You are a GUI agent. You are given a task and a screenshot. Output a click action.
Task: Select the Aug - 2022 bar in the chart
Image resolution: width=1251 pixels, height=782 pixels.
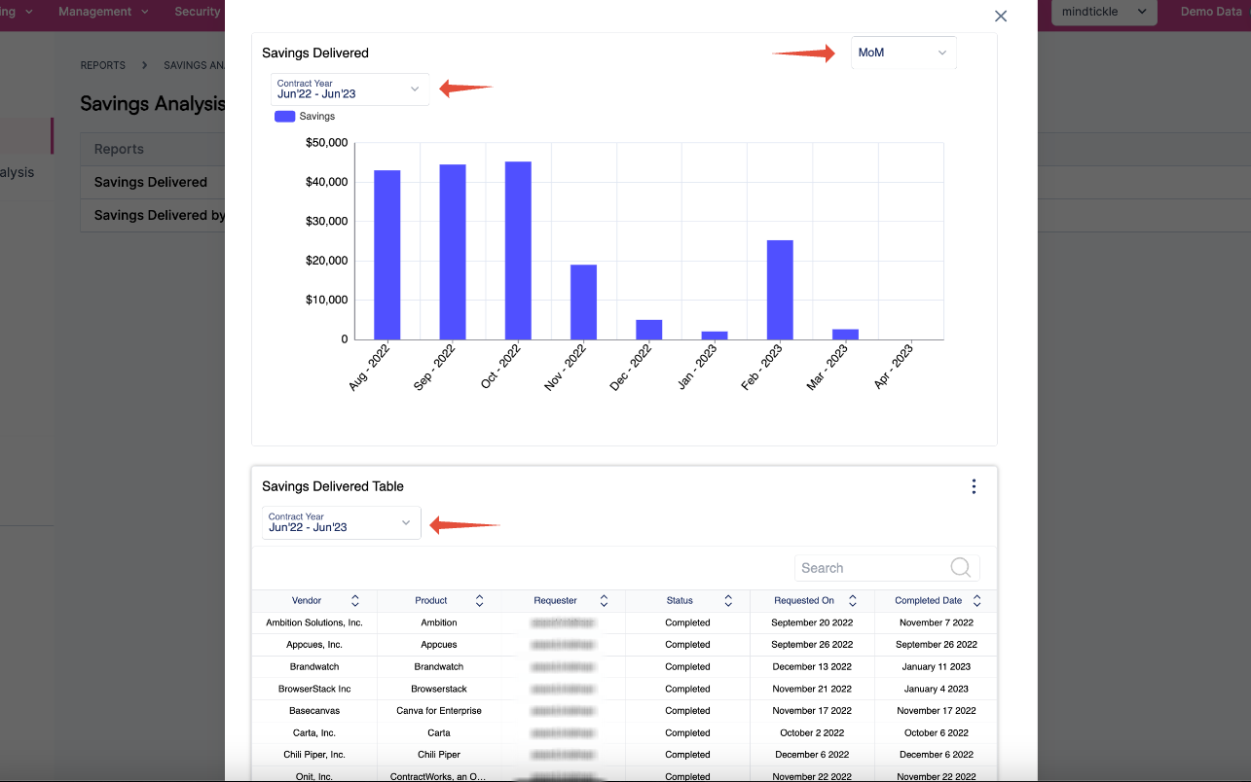point(387,255)
